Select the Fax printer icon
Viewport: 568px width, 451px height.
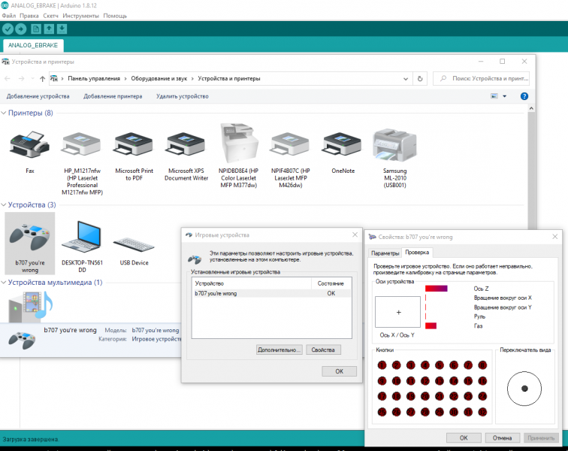click(30, 144)
